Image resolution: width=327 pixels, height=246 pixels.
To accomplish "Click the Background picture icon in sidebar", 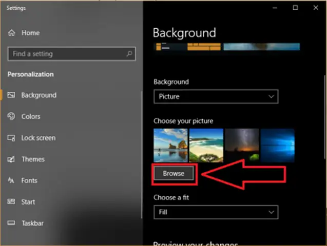I will click(x=11, y=95).
